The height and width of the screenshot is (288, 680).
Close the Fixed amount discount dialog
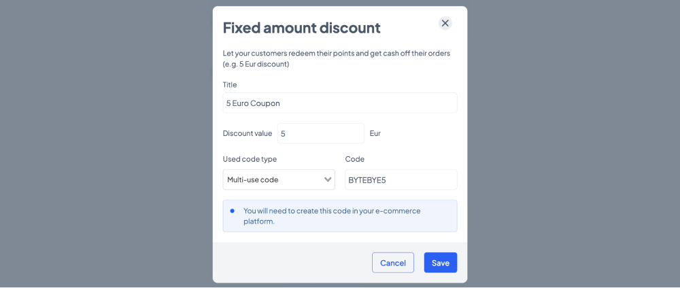[x=445, y=23]
